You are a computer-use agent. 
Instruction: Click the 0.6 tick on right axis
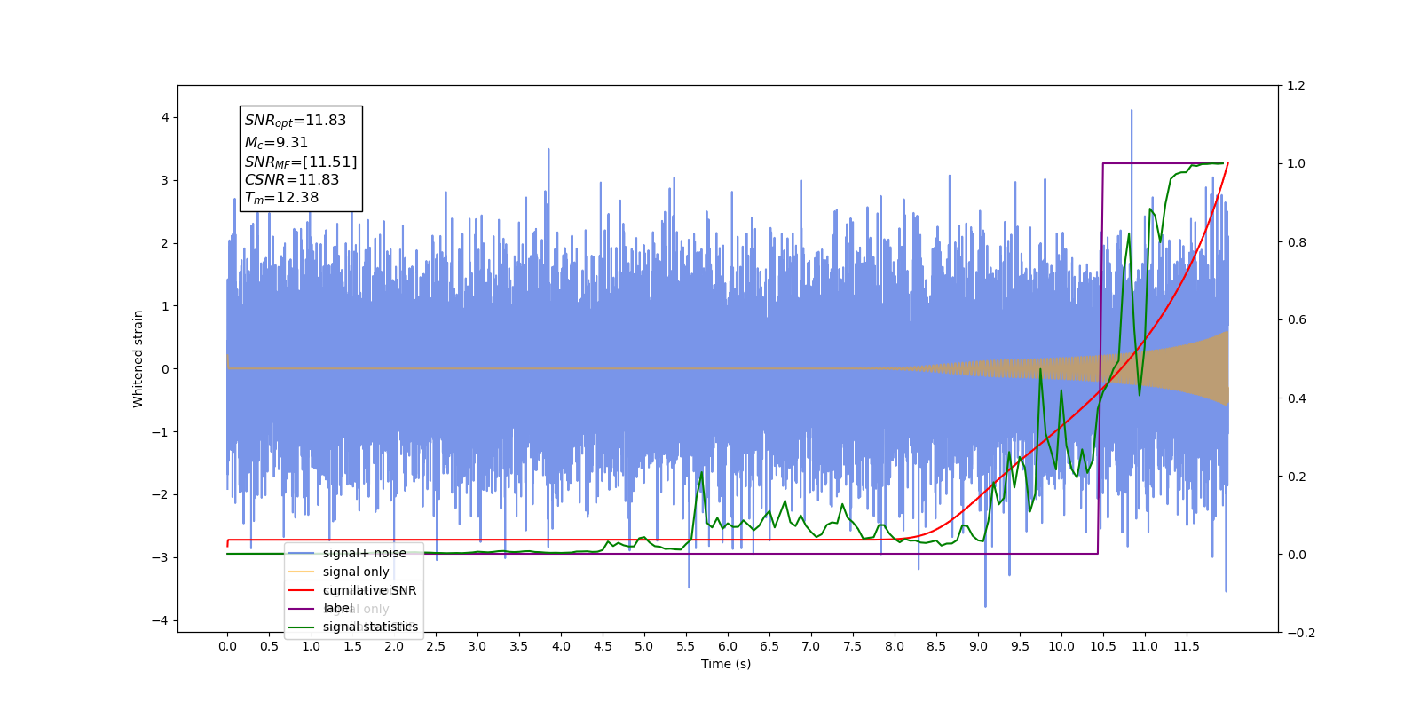[1297, 320]
